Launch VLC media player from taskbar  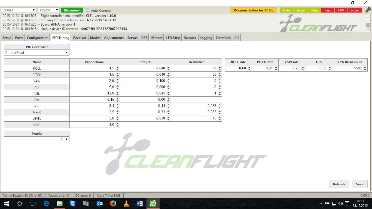point(126,203)
